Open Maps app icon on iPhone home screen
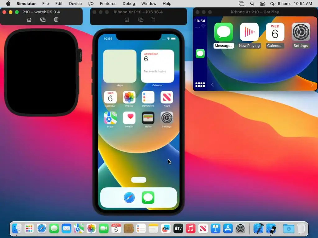 (110, 118)
